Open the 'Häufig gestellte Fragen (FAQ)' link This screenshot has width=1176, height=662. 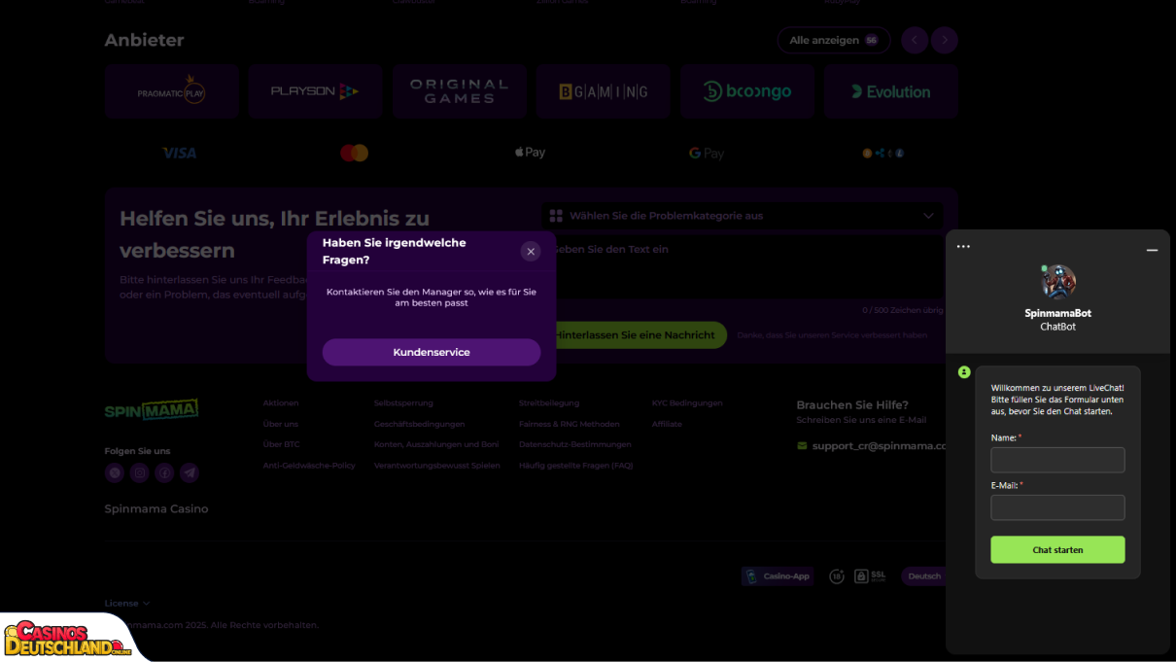(x=575, y=466)
